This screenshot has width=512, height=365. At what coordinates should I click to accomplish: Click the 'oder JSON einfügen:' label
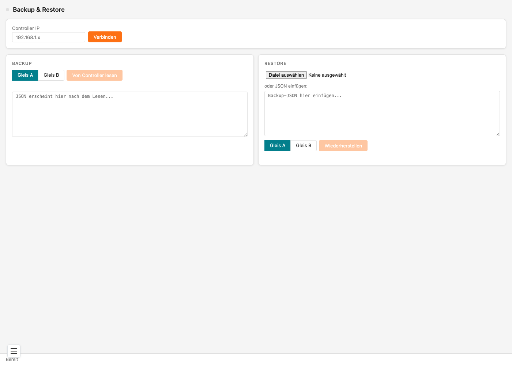point(286,86)
